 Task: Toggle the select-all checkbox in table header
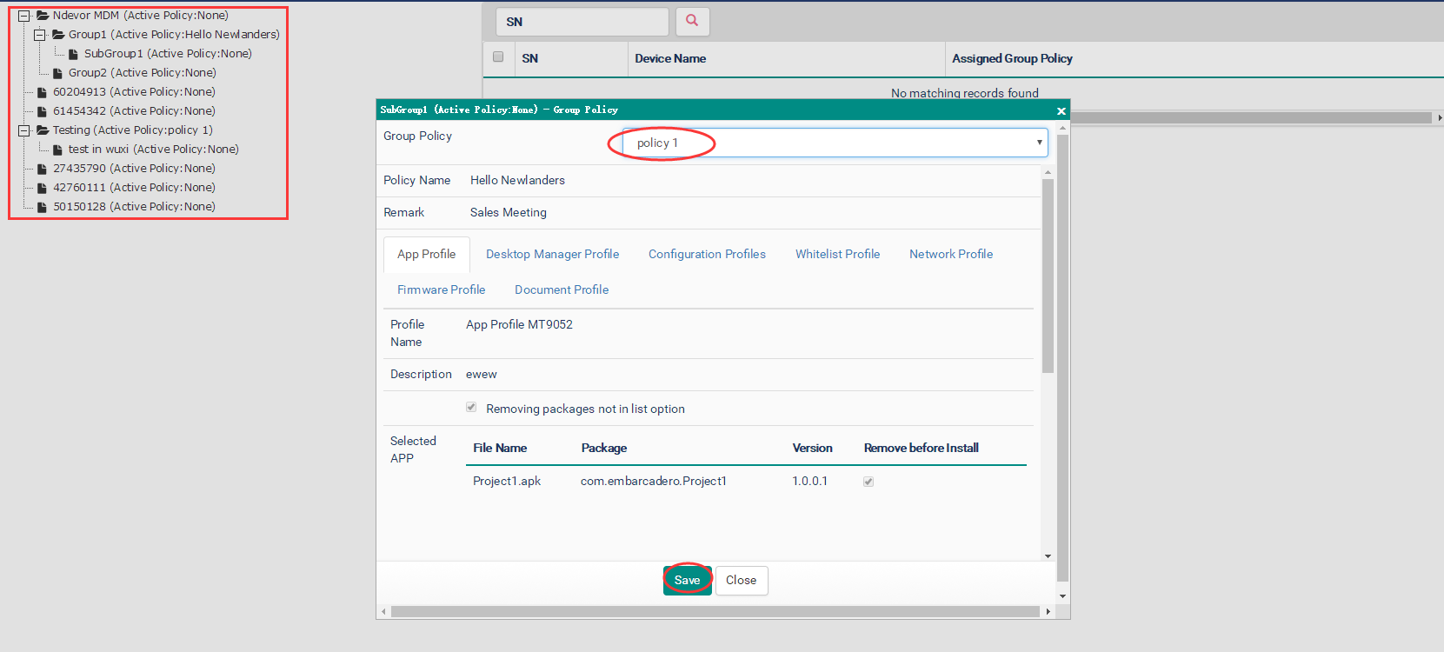[498, 57]
